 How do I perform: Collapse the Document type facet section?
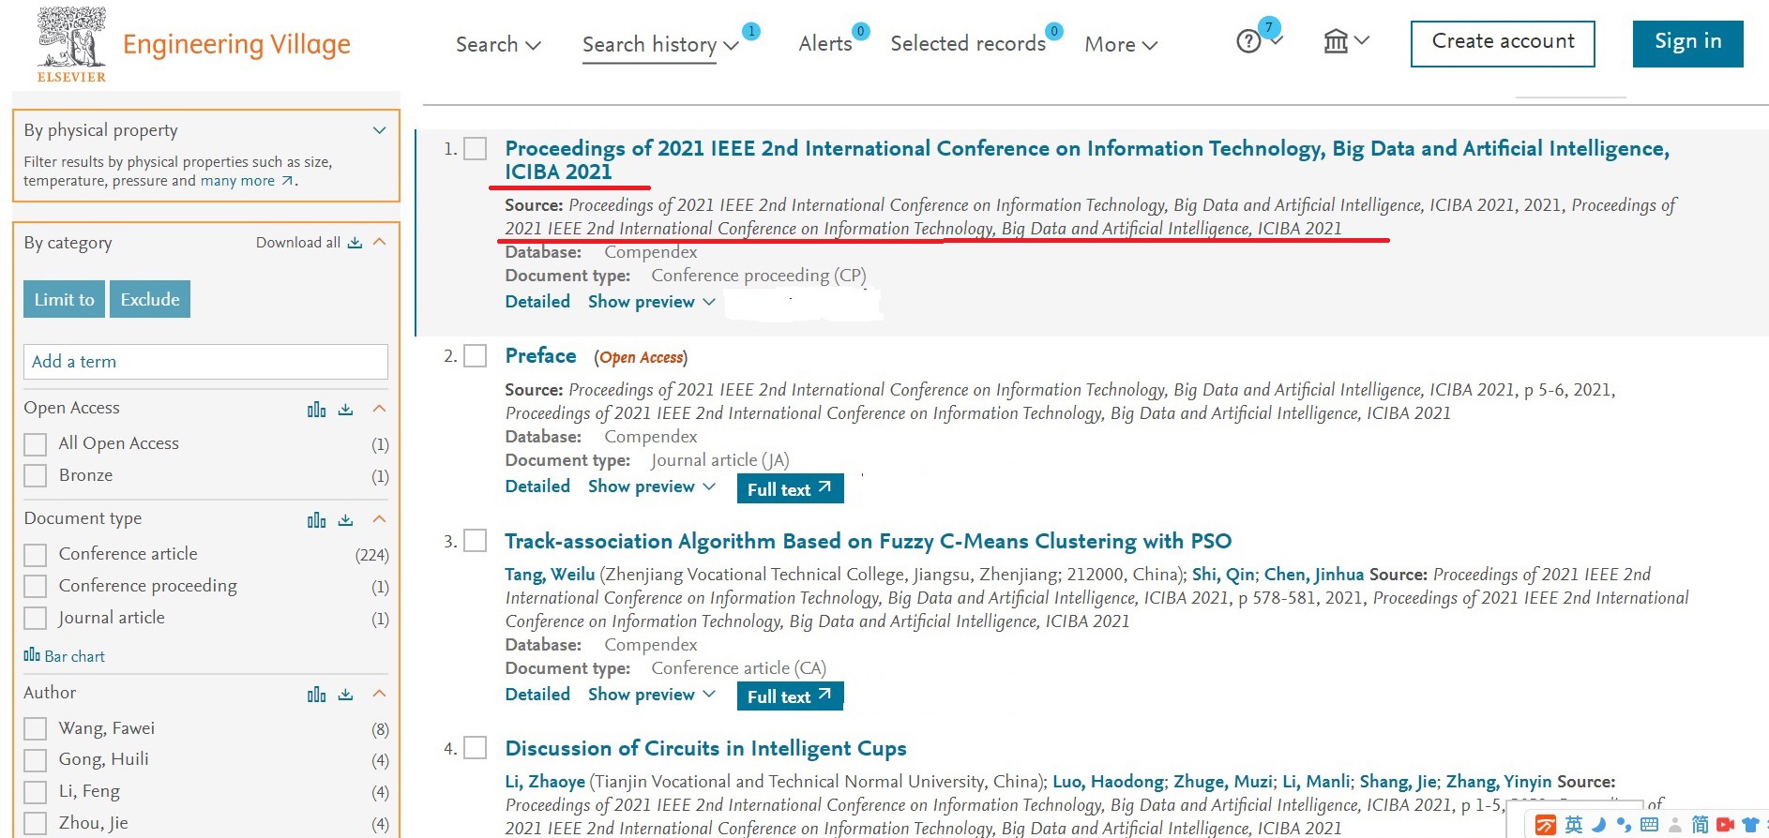click(379, 518)
